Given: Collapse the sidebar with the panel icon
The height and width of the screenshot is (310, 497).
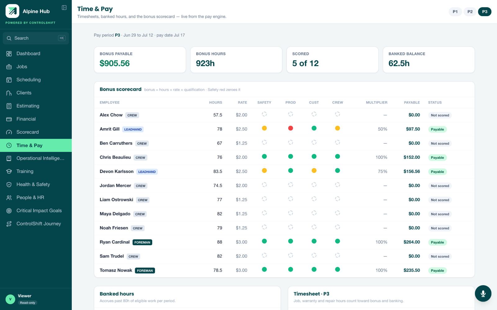Looking at the screenshot, I should 64,8.
